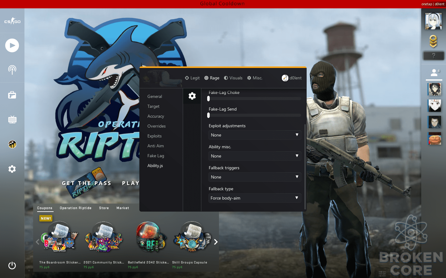This screenshot has width=446, height=278.
Task: Click your profile avatar at top right
Action: 433,21
